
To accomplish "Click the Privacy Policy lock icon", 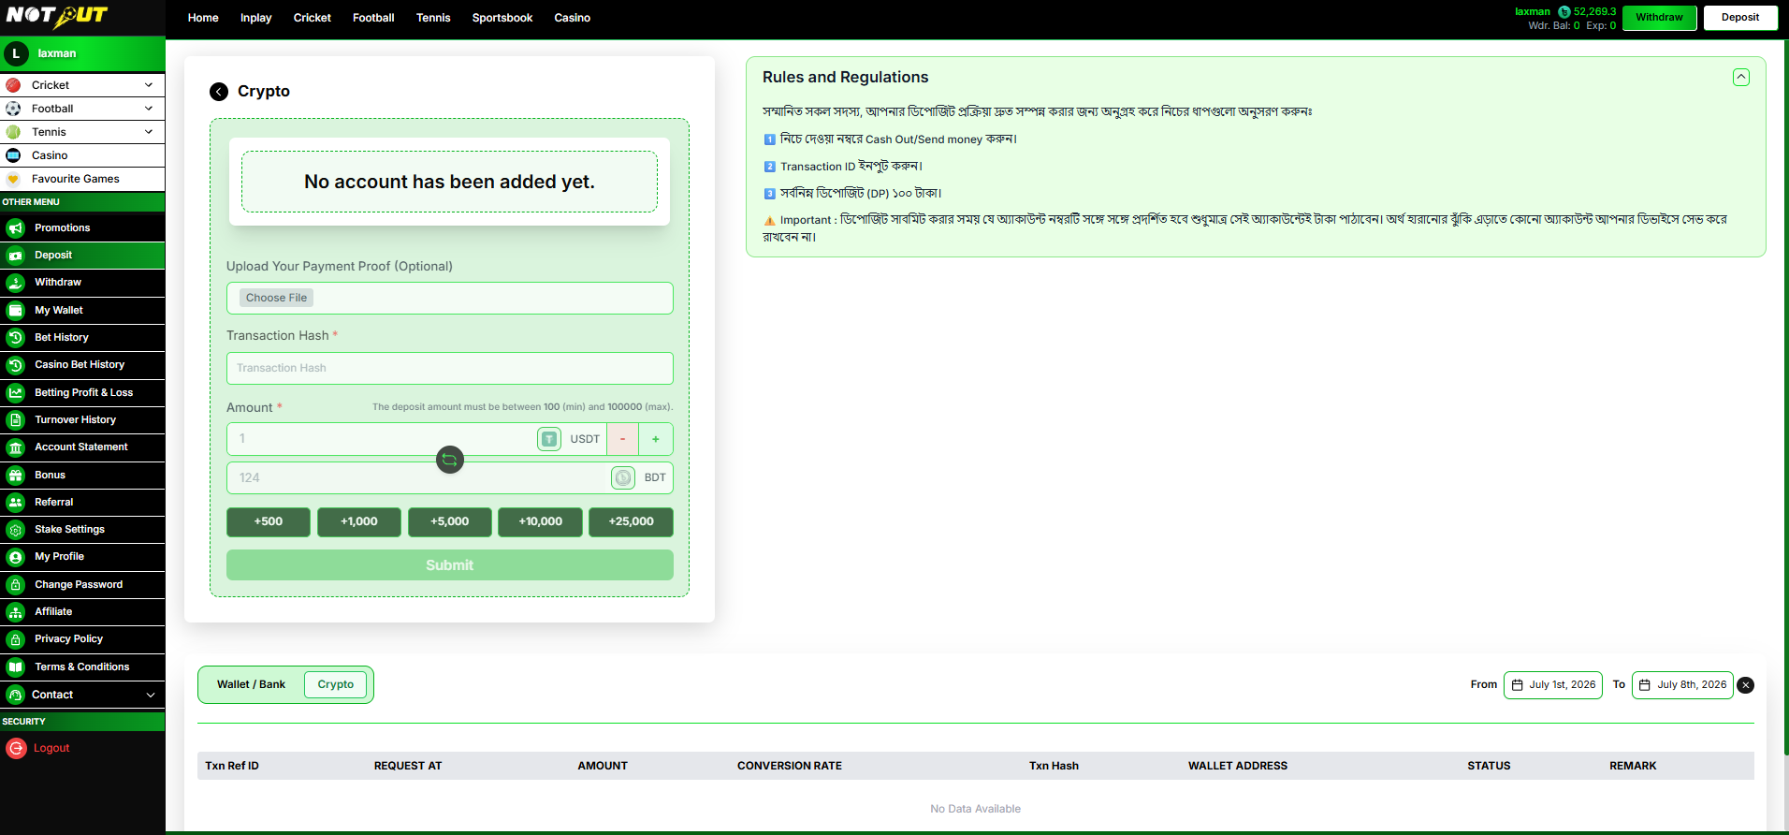I will coord(16,639).
